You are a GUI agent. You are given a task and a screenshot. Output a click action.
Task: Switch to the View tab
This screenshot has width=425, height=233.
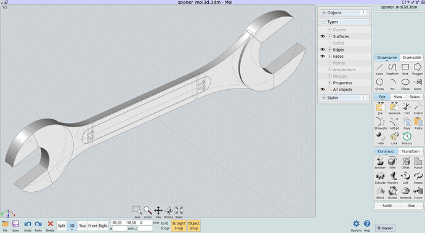[398, 97]
